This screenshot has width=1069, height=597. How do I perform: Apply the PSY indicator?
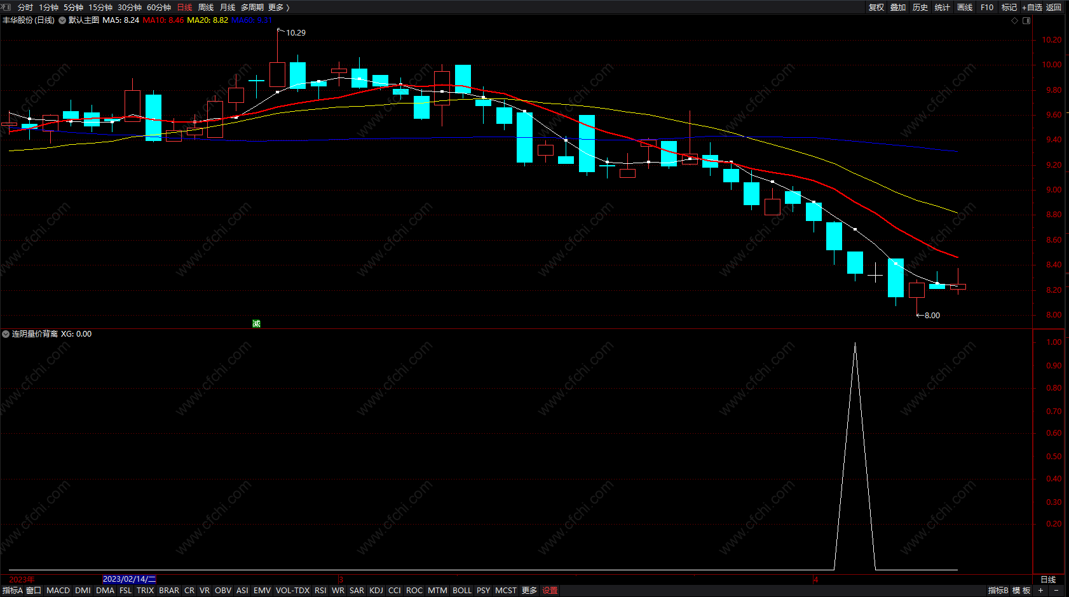click(484, 590)
